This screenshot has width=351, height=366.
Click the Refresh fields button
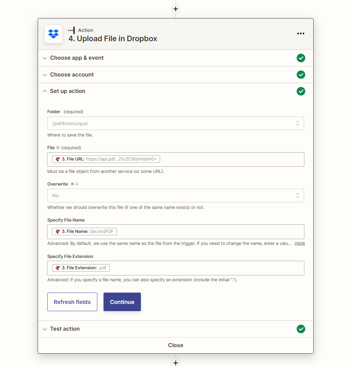pos(72,302)
